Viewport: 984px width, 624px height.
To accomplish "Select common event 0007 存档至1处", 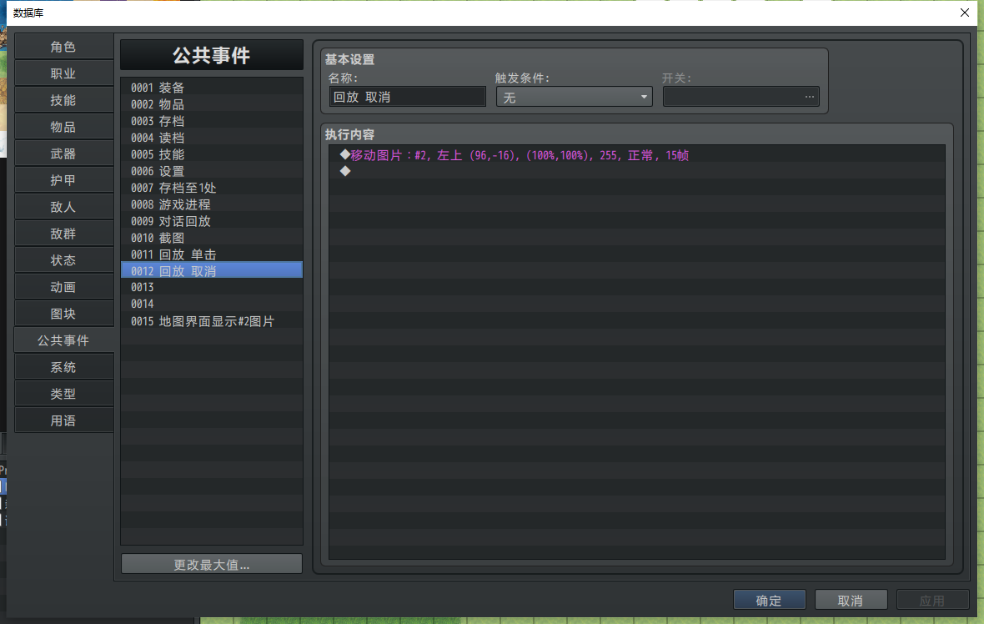I will 212,188.
